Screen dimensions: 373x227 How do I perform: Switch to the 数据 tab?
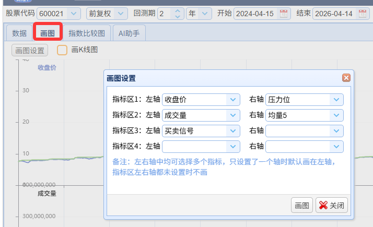pos(19,33)
